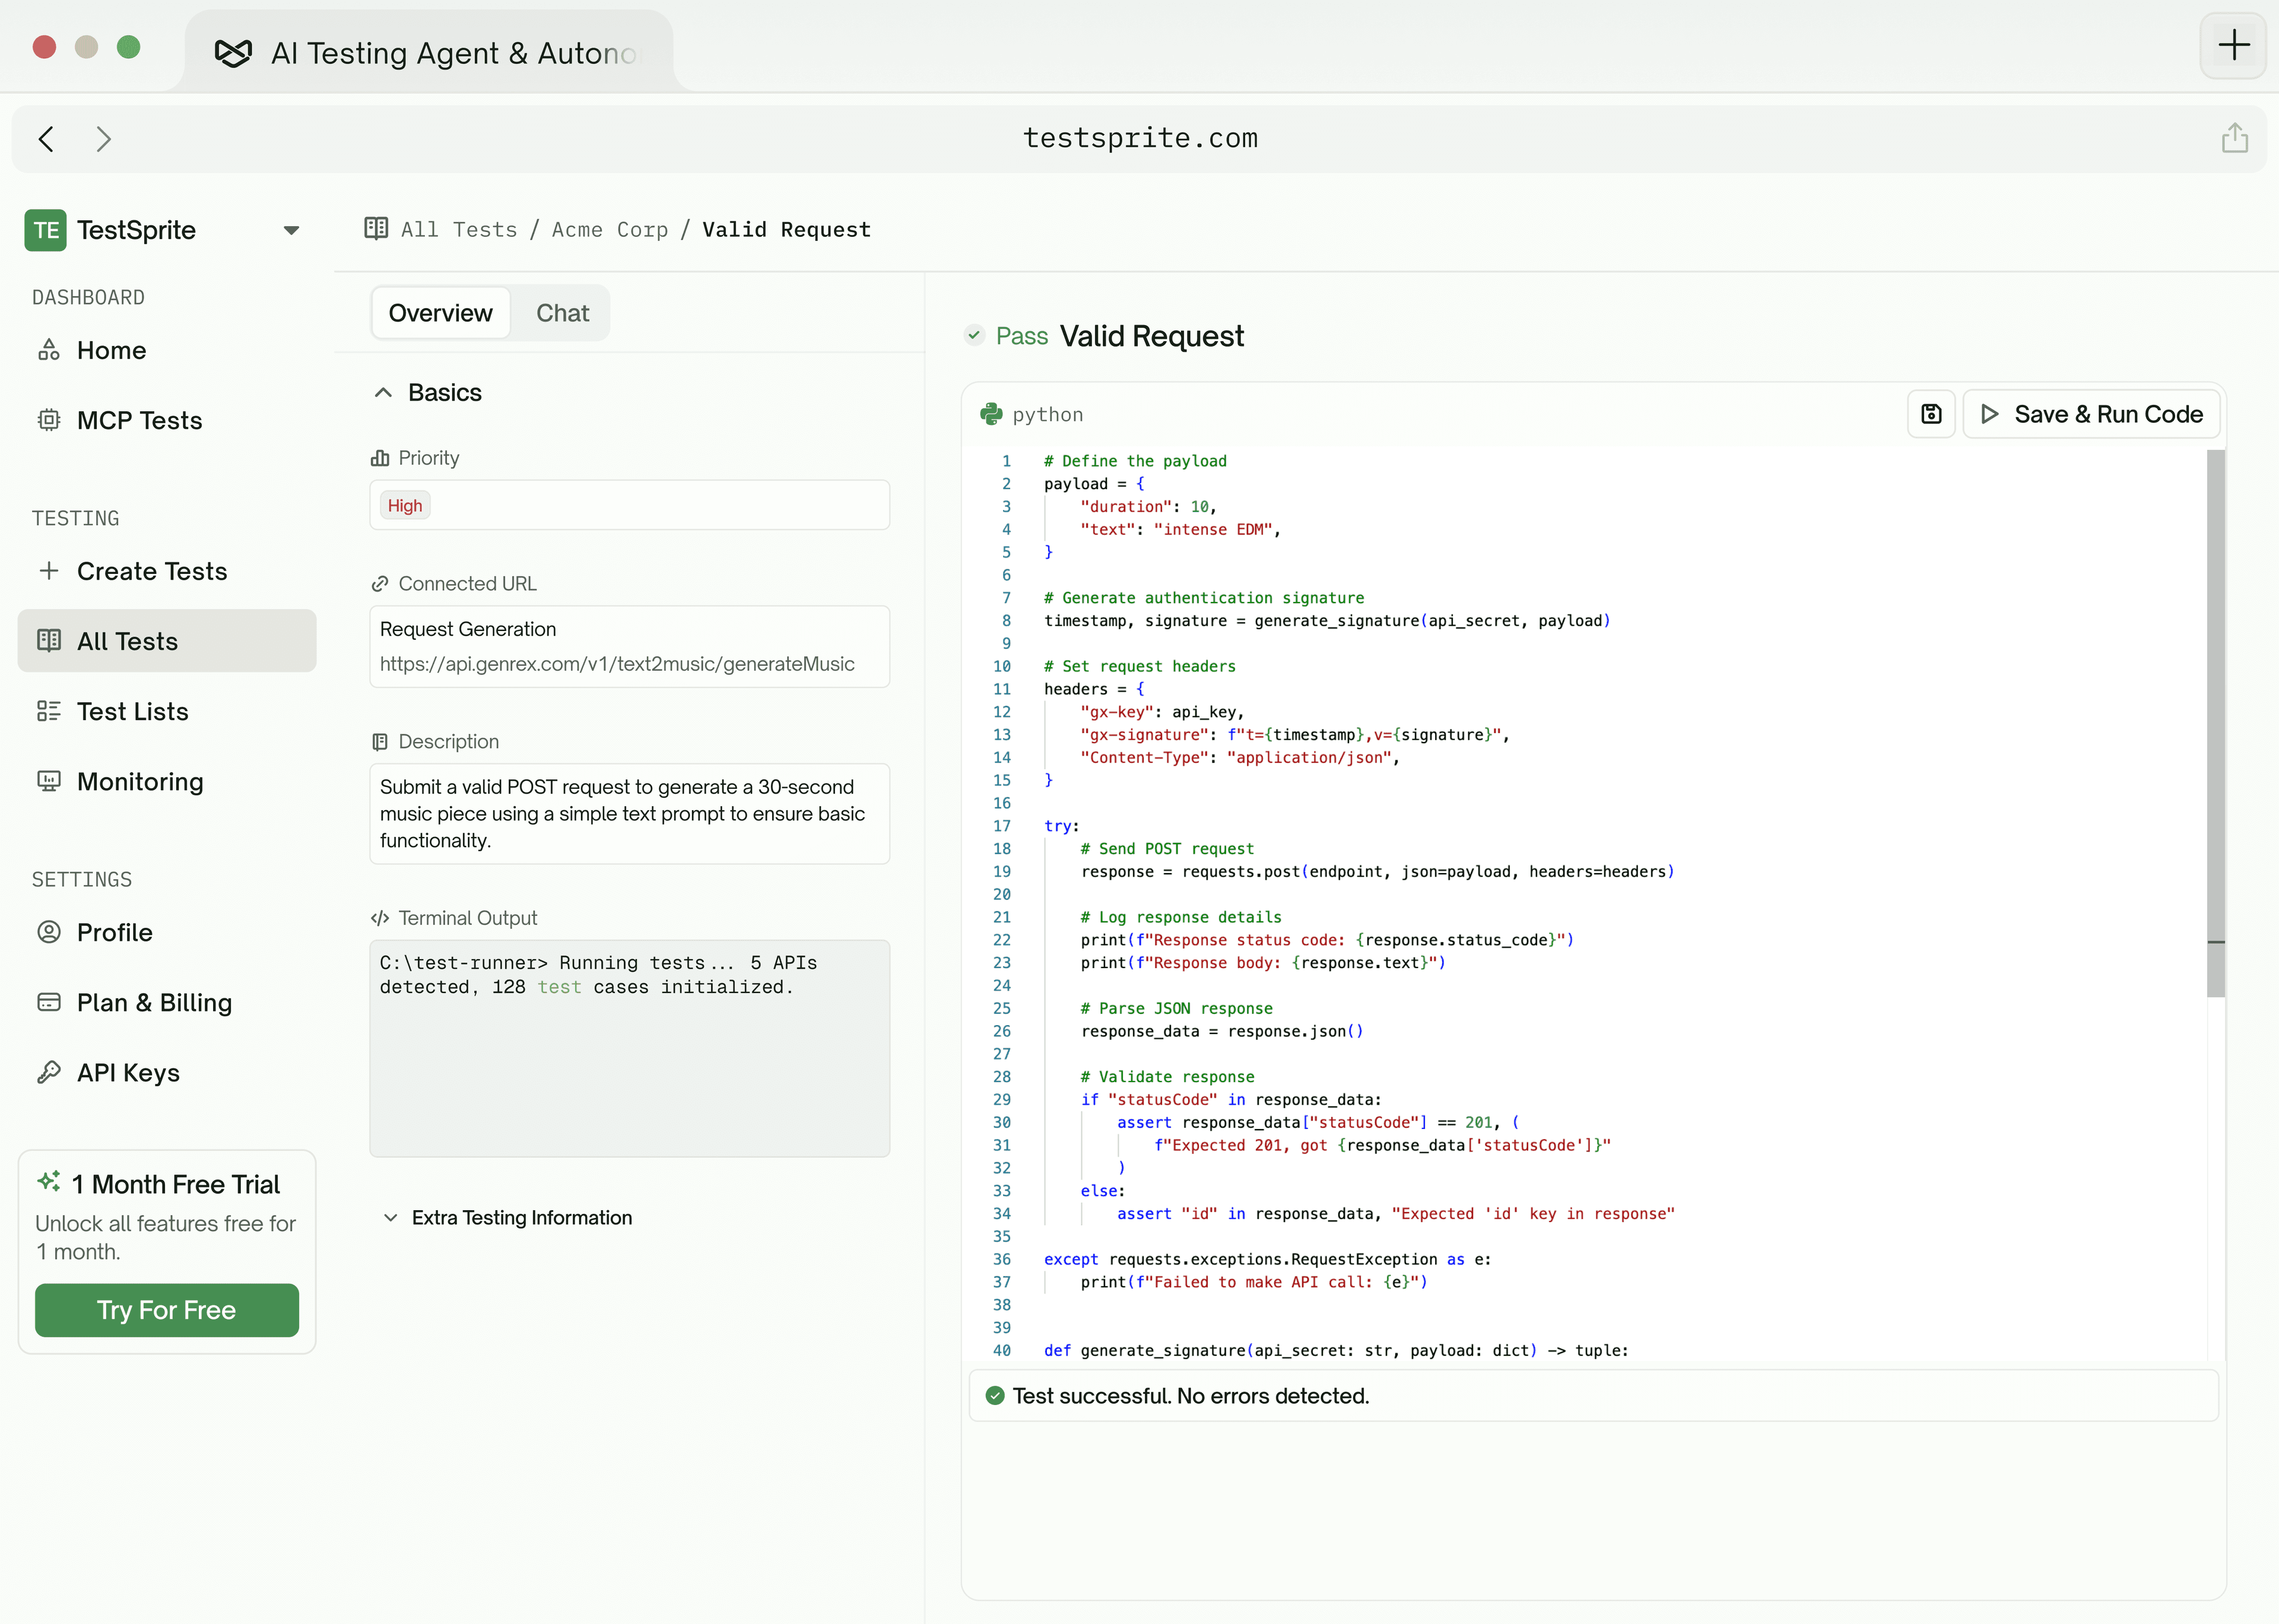Open Plan & Billing in sidebar

click(x=167, y=1002)
